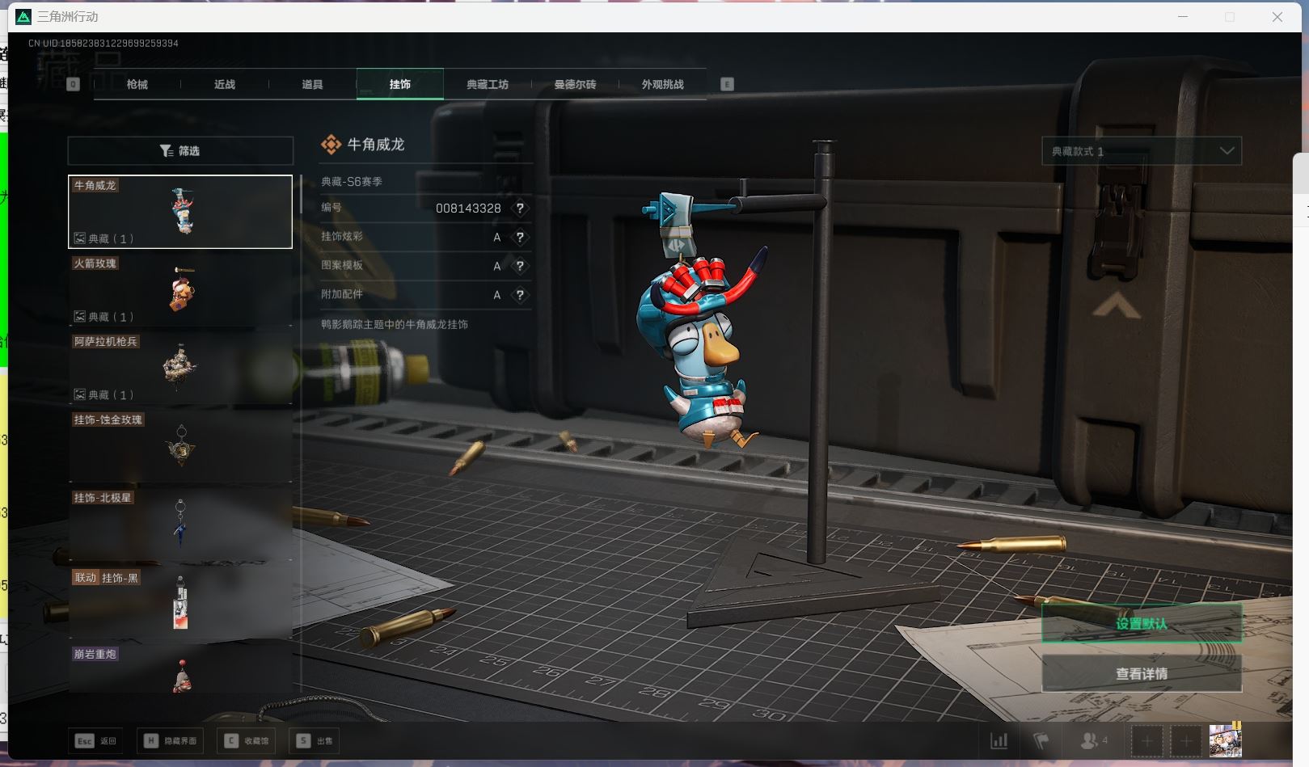Open the 筛选 filter options
This screenshot has width=1309, height=767.
(180, 151)
